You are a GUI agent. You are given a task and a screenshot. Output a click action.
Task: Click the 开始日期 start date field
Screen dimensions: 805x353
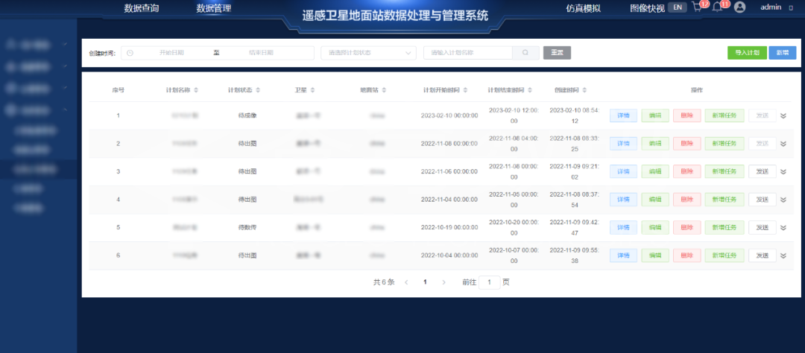click(171, 53)
